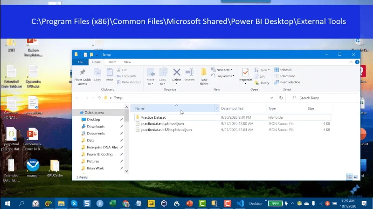Click the Properties icon
Viewport: 373px width, 209px height.
[246, 72]
